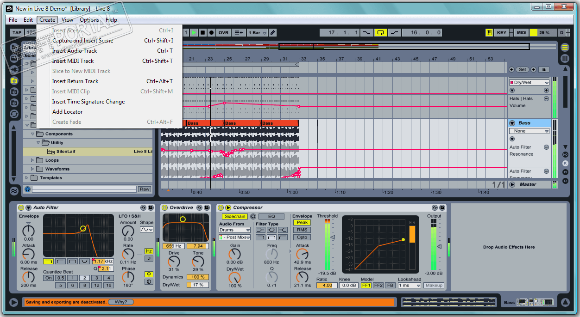The image size is (580, 317).
Task: Enable the computer MIDI keyboard icon
Action: 489,32
